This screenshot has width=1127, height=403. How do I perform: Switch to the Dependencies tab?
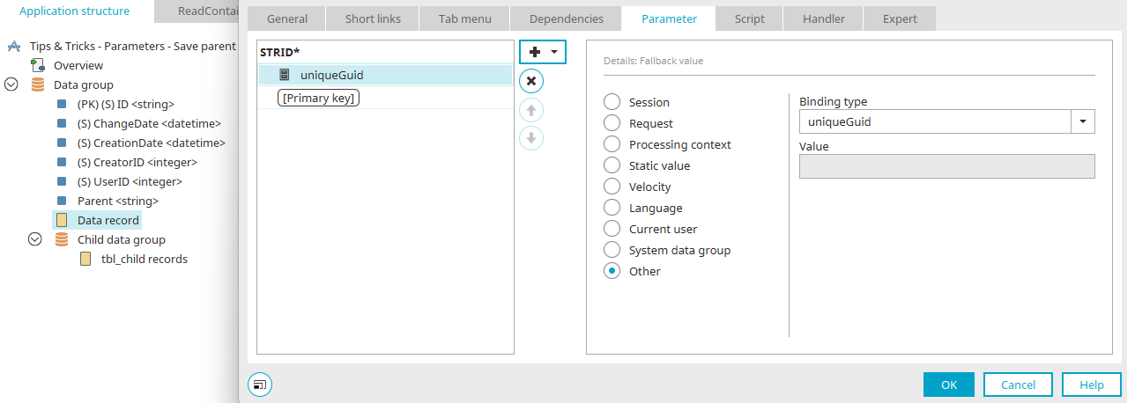pyautogui.click(x=567, y=18)
